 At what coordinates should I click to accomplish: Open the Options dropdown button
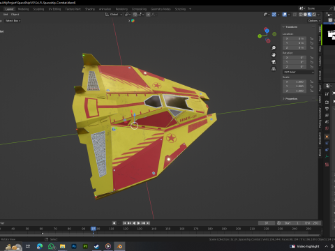click(x=314, y=21)
